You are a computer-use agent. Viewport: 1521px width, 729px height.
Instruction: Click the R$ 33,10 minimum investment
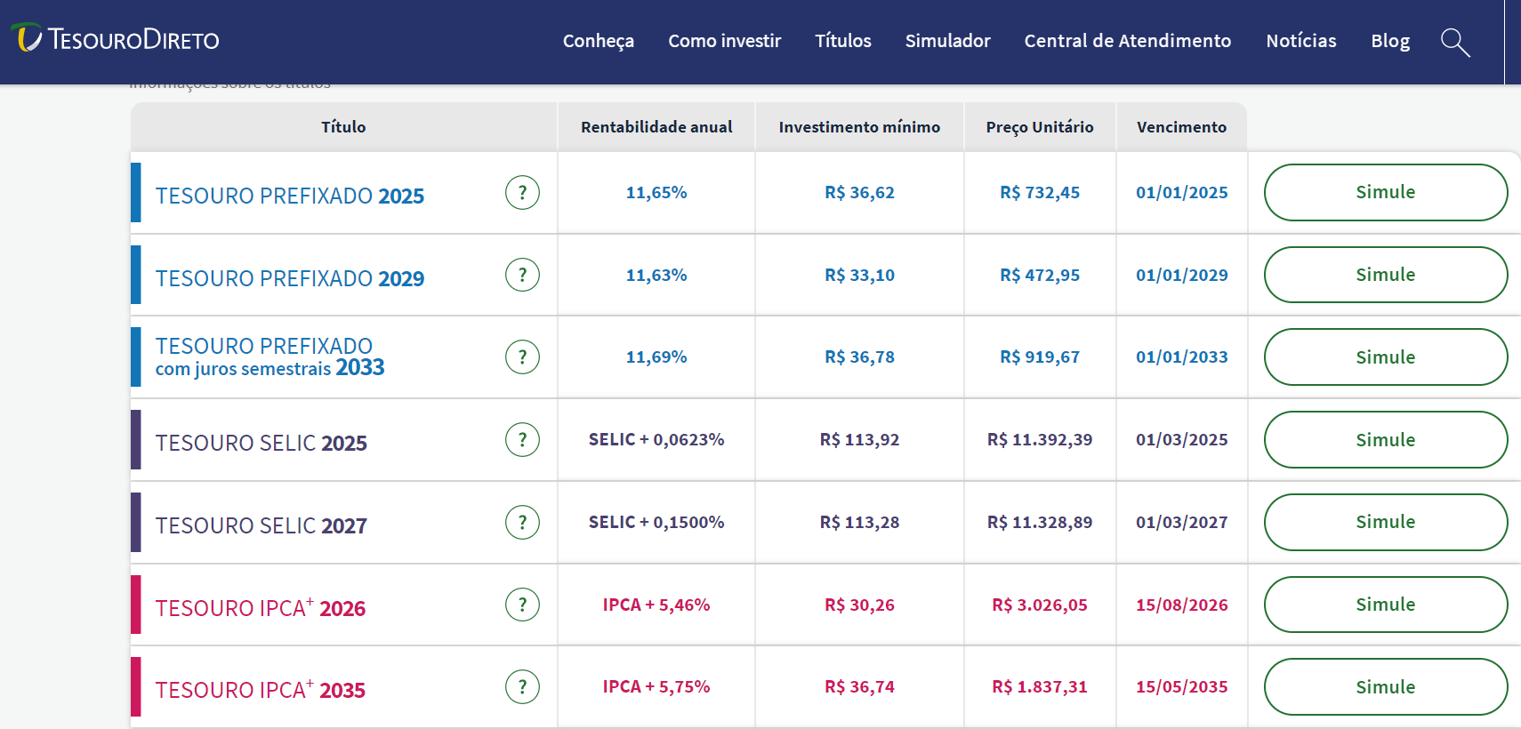[859, 275]
